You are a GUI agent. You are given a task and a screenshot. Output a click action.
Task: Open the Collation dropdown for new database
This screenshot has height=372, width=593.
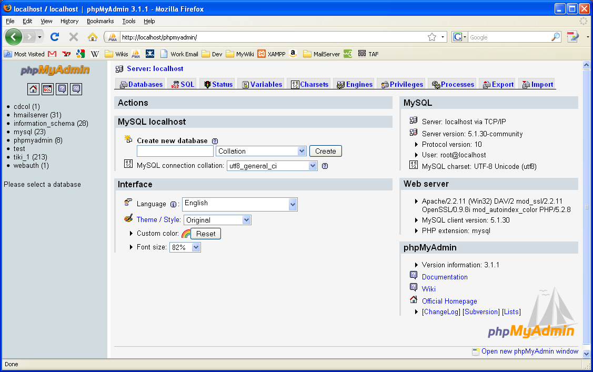261,151
